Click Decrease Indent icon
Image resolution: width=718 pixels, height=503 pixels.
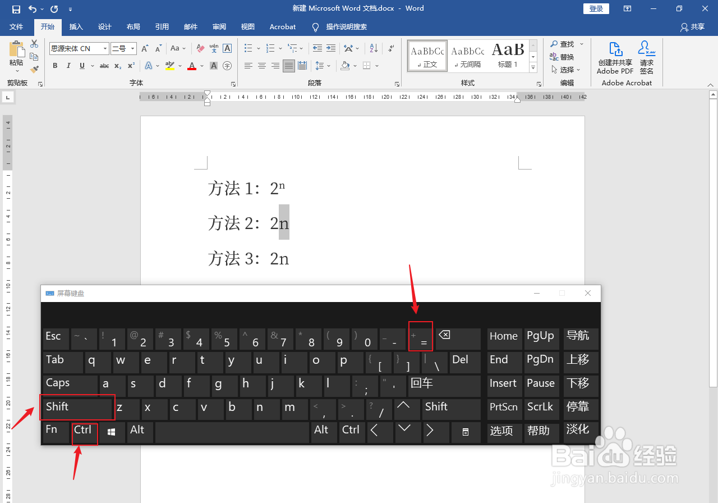point(317,49)
